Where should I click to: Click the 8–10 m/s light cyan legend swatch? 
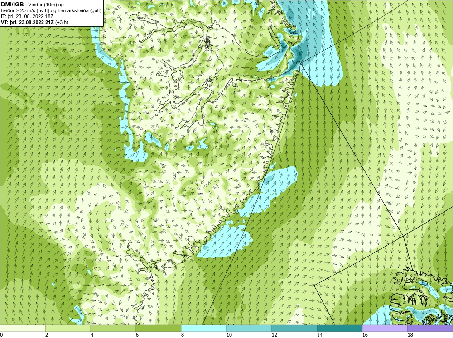pos(204,328)
